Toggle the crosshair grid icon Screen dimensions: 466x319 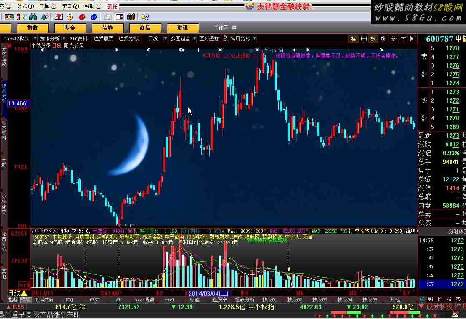(364, 39)
